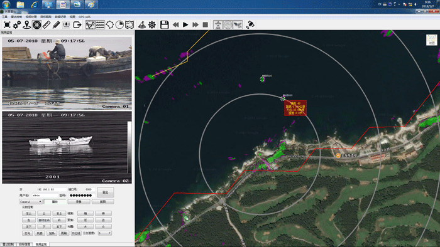This screenshot has height=247, width=440.
Task: Open the third menu bar item
Action: pyautogui.click(x=31, y=17)
